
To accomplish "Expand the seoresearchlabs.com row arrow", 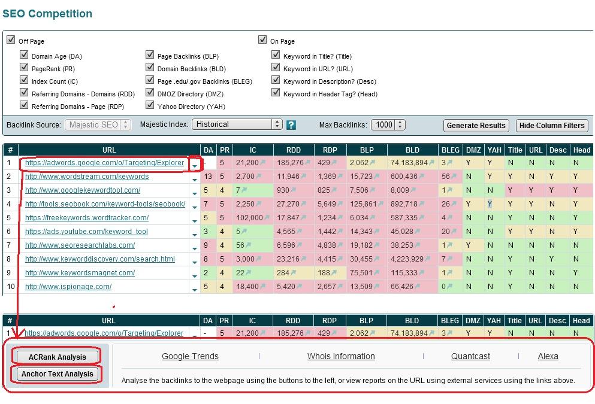I will click(x=195, y=248).
